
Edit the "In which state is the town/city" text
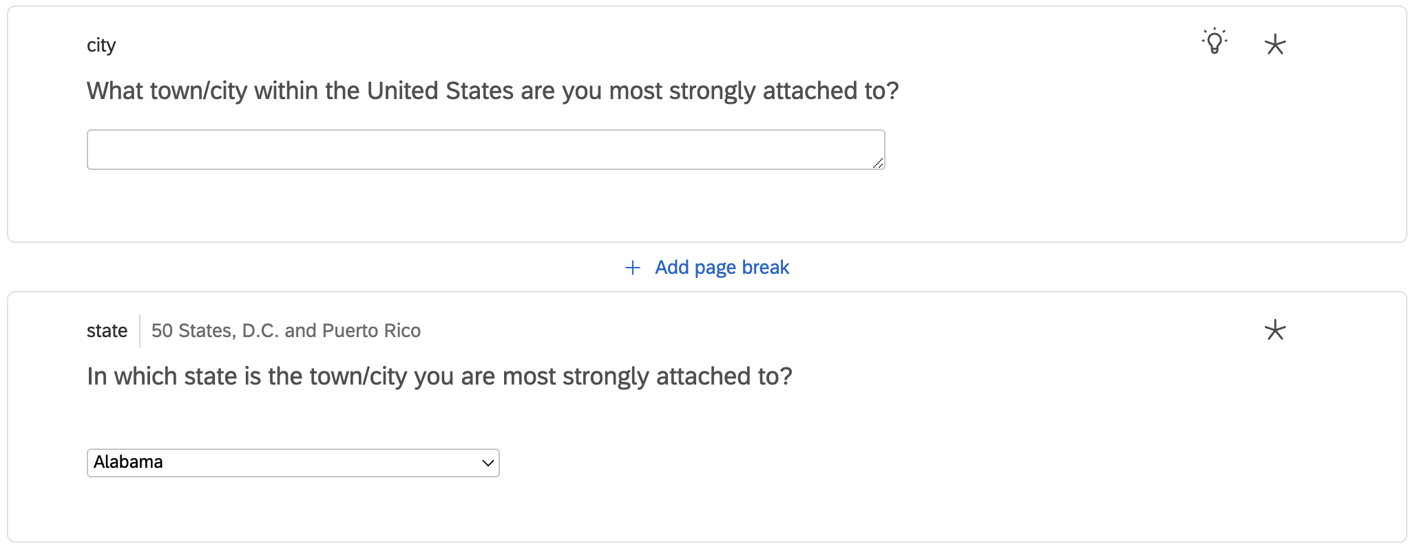[439, 376]
